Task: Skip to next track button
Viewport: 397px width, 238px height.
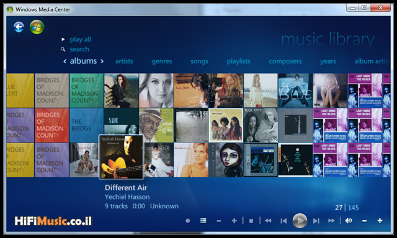Action: [316, 221]
